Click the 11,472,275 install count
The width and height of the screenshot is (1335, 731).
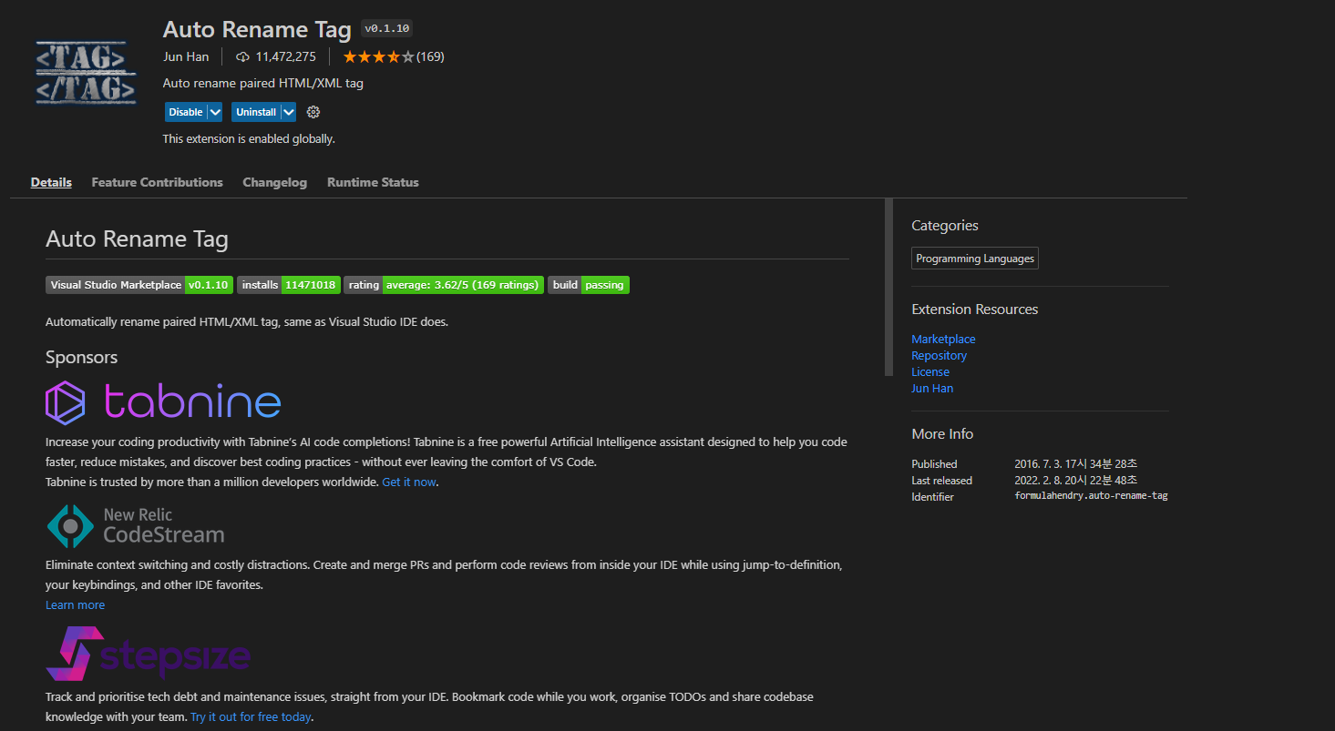point(285,56)
